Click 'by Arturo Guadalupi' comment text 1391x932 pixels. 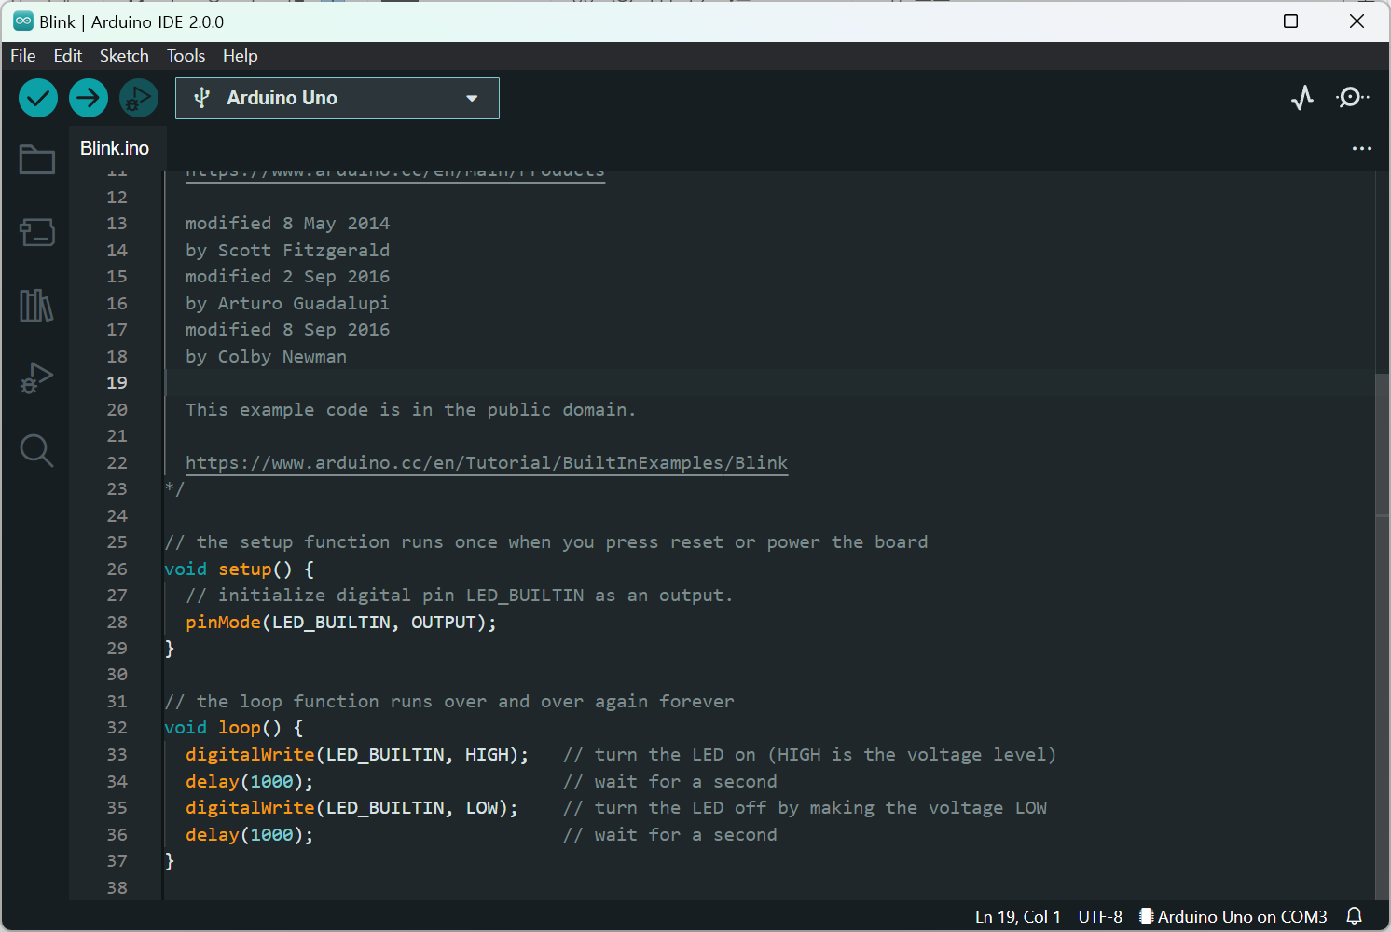(287, 303)
